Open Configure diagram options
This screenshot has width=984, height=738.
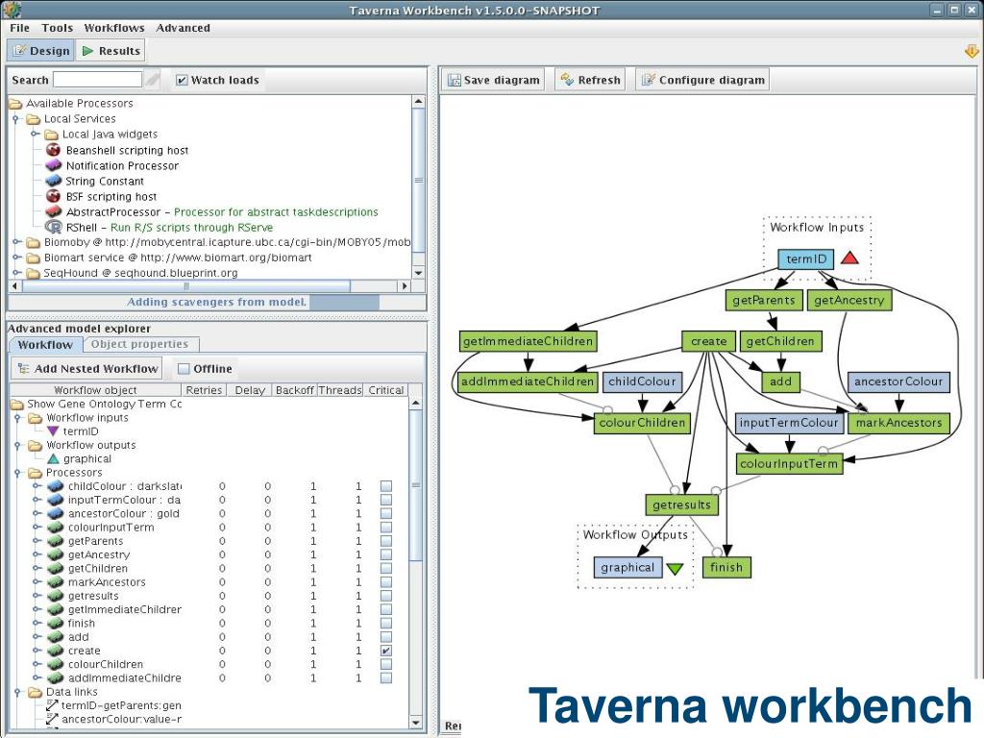coord(702,80)
